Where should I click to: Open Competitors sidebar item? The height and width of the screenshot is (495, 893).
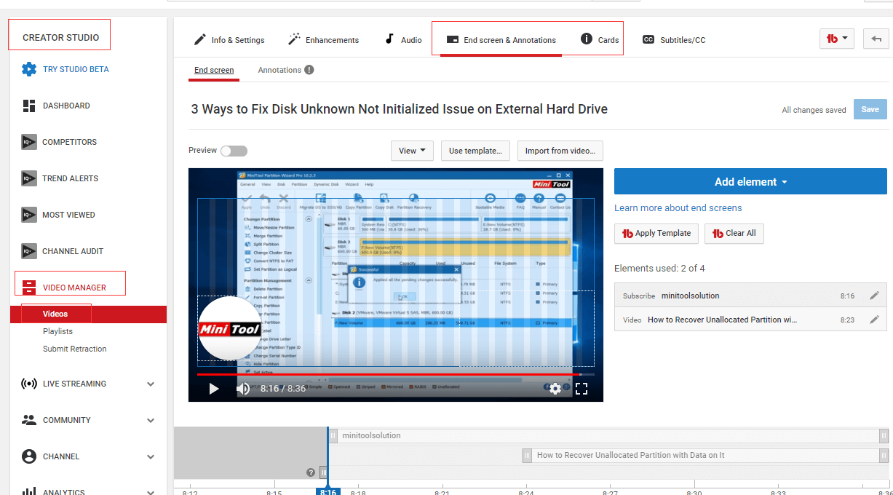click(59, 142)
